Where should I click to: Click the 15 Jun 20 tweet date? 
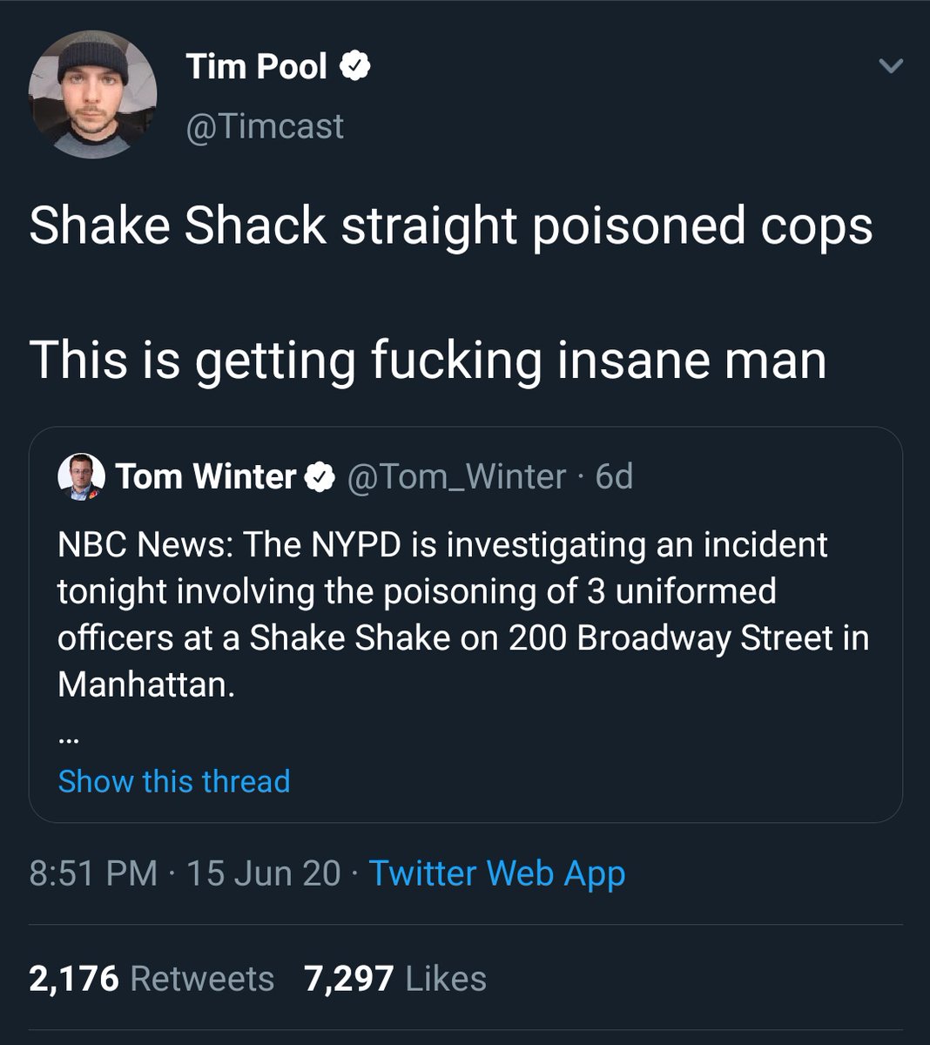coord(263,873)
